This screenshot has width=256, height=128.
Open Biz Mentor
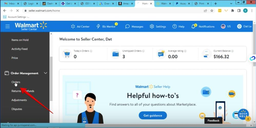[x=106, y=26]
